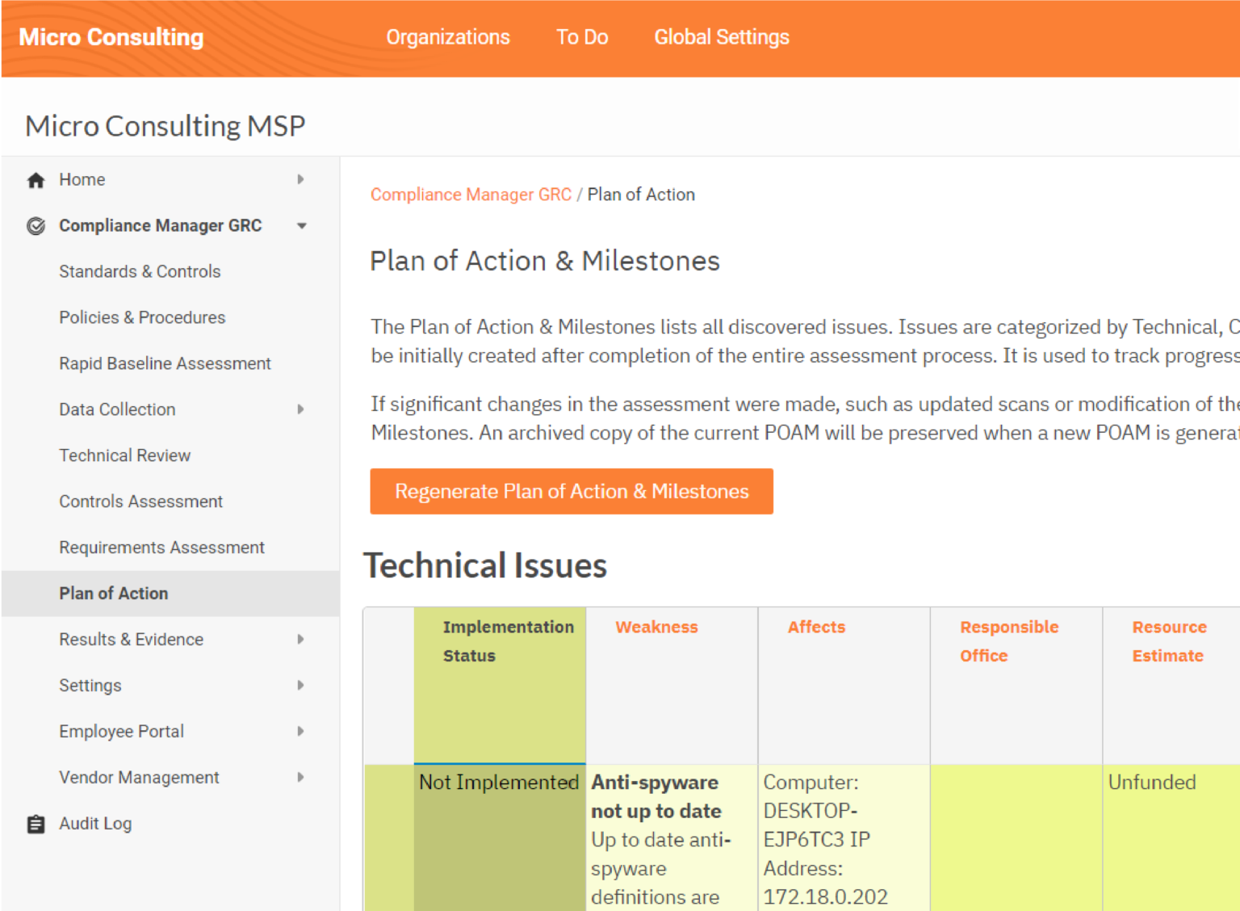This screenshot has height=911, width=1240.
Task: Open Compliance Manager GRC breadcrumb link
Action: [471, 194]
